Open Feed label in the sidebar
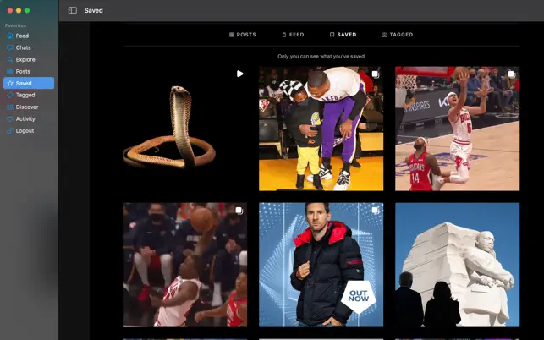The width and height of the screenshot is (544, 340). (22, 36)
